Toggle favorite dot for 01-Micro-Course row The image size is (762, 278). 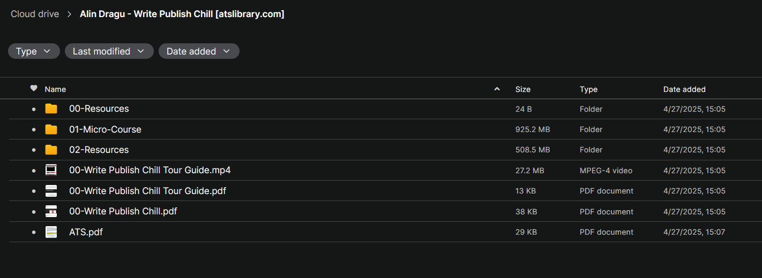34,129
